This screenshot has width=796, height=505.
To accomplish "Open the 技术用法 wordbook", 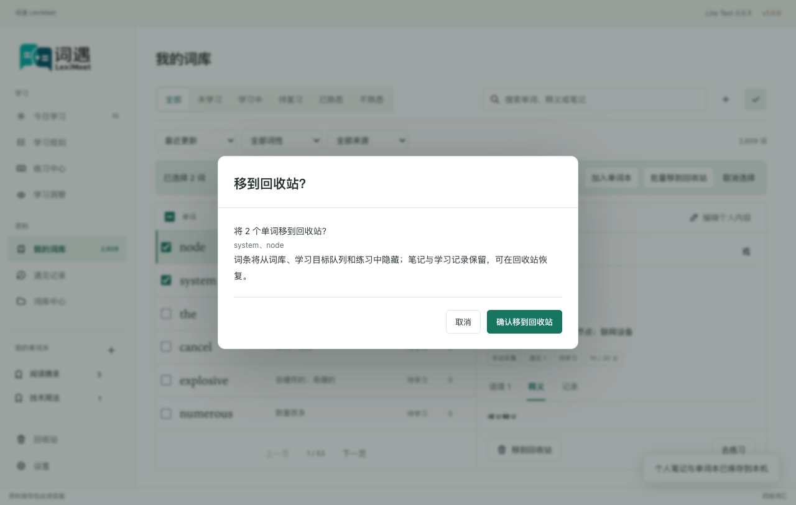I will (59, 398).
